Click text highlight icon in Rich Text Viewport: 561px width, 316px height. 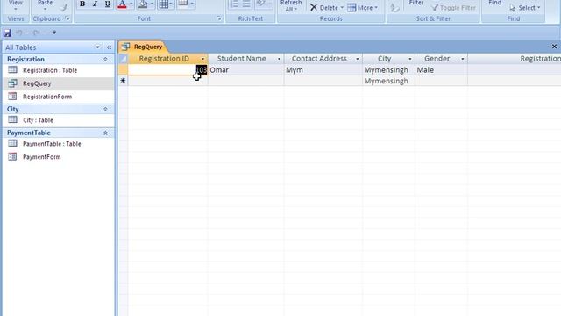pos(261,4)
